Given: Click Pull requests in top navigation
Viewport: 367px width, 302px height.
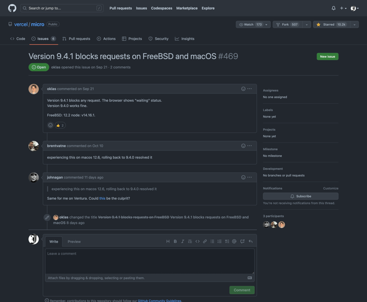Looking at the screenshot, I should point(121,8).
